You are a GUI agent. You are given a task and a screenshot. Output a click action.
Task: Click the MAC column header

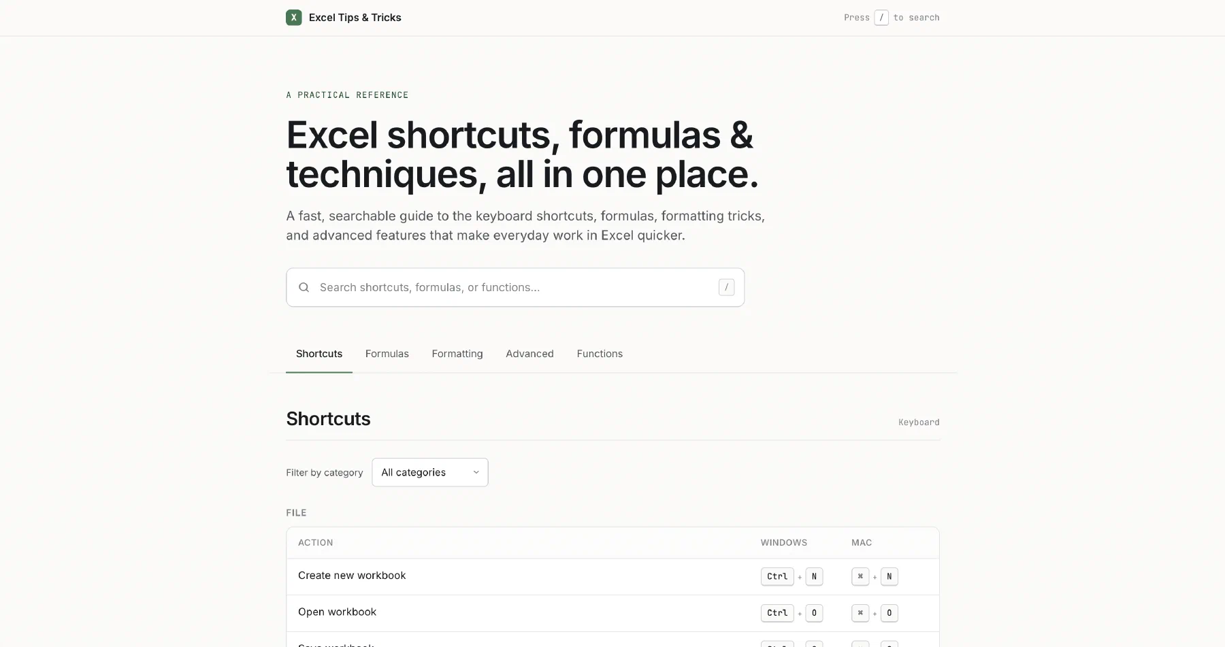862,543
